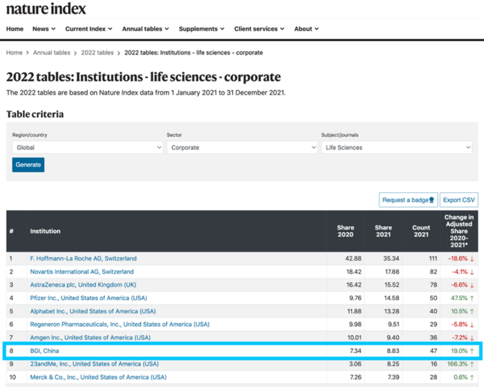Select Alphabet's 10.5% change value
This screenshot has height=387, width=484.
click(459, 311)
